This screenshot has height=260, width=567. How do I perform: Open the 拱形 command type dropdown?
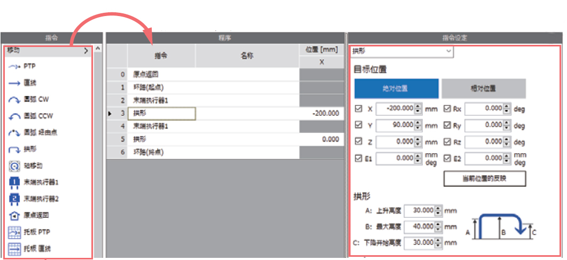448,52
